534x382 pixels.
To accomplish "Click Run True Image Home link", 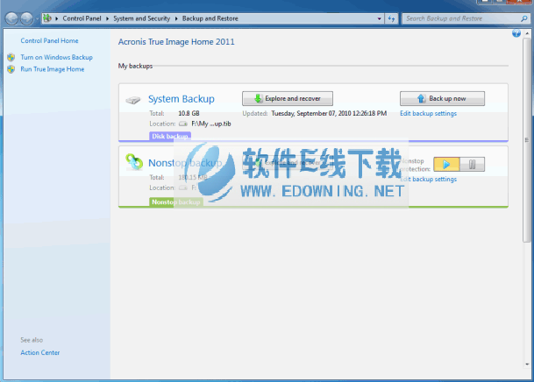I will 53,69.
